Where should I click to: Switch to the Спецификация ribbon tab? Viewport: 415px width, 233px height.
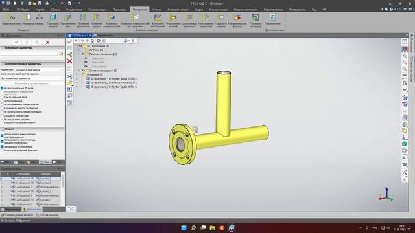[97, 10]
